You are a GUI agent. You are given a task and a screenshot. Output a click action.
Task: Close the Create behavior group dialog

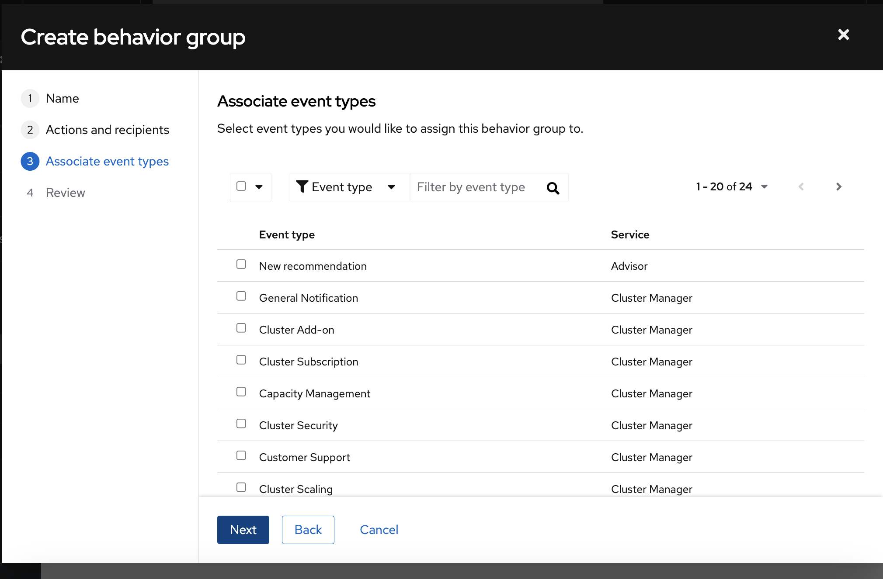click(843, 35)
